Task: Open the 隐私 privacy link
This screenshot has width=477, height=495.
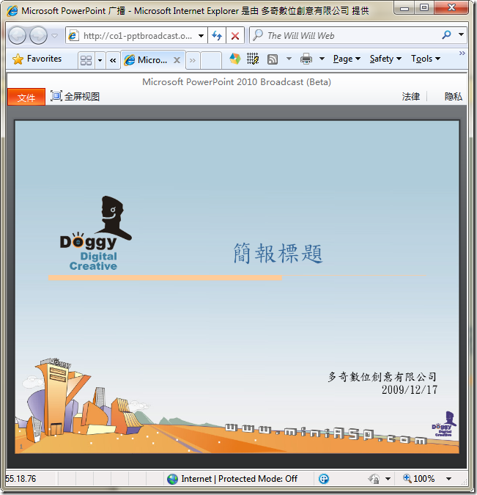Action: point(453,96)
